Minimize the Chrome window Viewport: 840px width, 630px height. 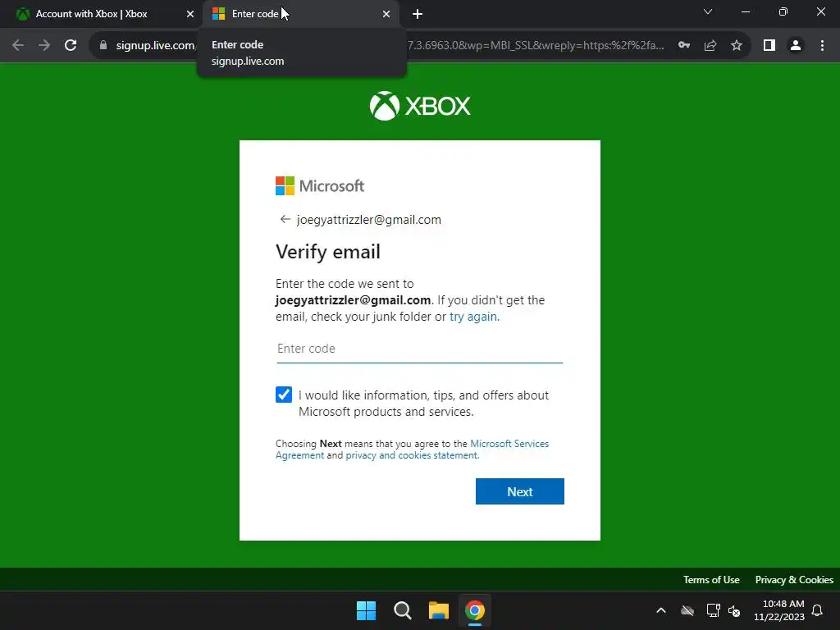(x=745, y=11)
